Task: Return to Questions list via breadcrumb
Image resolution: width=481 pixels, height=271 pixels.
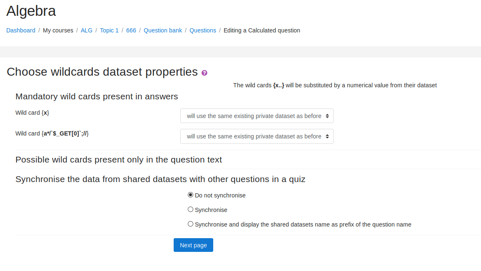Action: coord(203,30)
